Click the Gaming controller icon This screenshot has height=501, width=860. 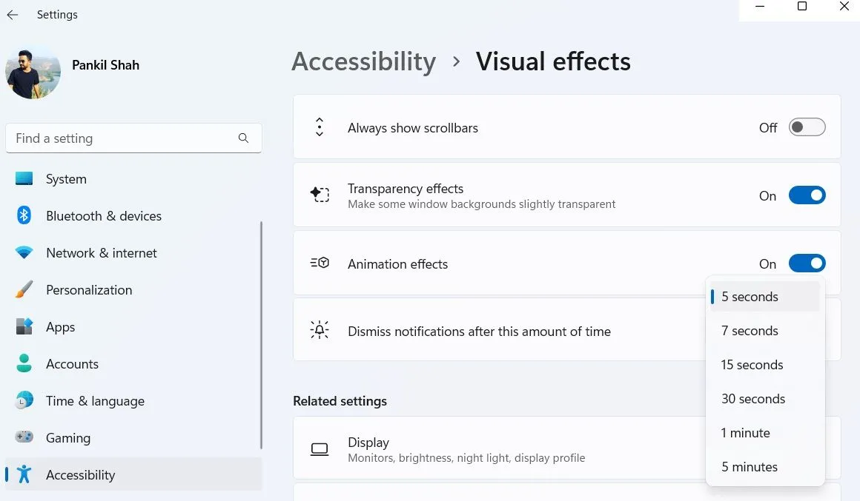tap(24, 437)
